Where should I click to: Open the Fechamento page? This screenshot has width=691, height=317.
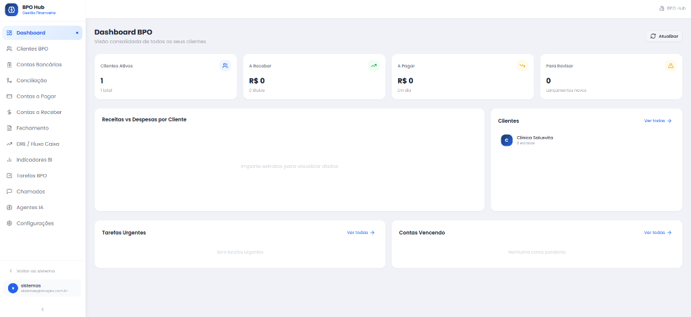(x=43, y=128)
